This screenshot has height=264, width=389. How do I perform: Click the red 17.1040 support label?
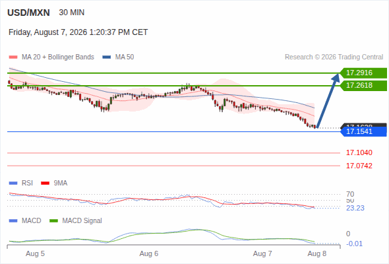coord(359,152)
